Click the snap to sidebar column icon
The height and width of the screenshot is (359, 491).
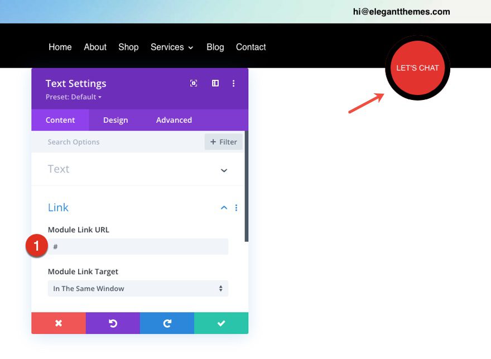point(215,83)
